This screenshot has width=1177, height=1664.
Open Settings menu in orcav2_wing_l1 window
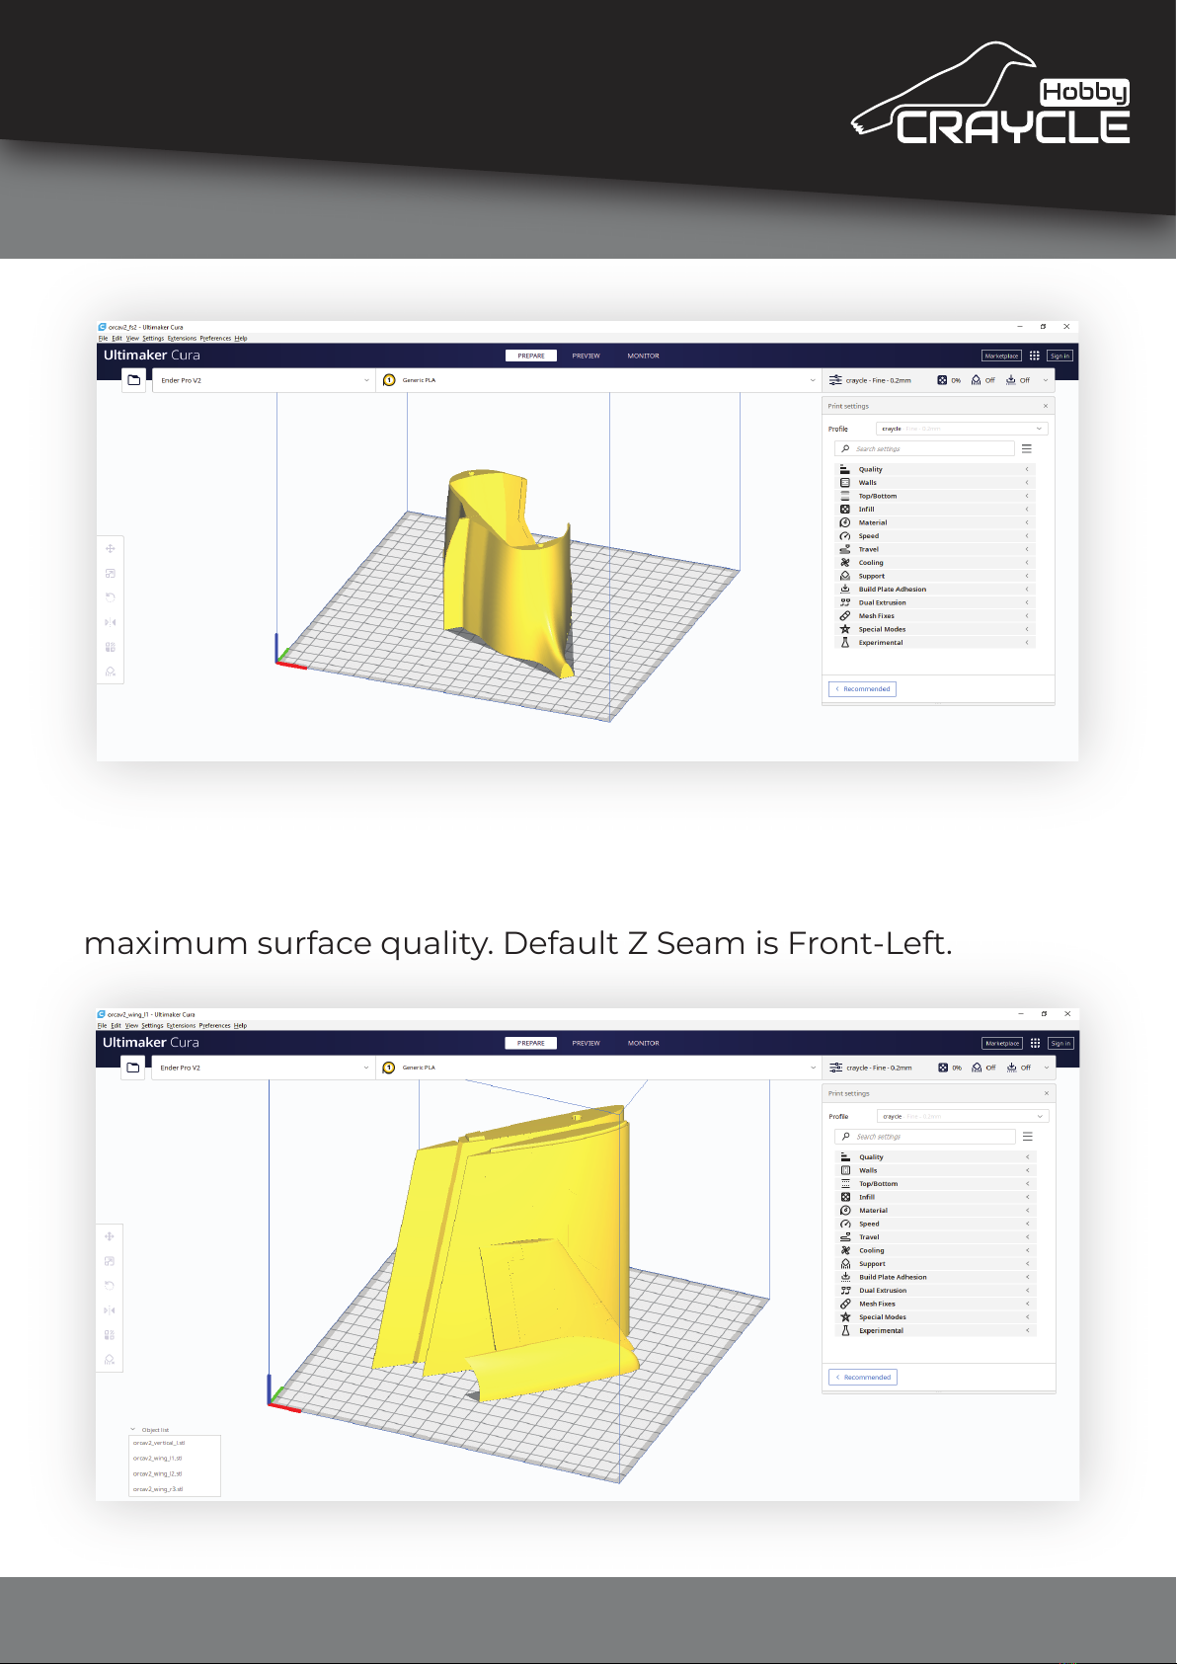click(x=152, y=1025)
